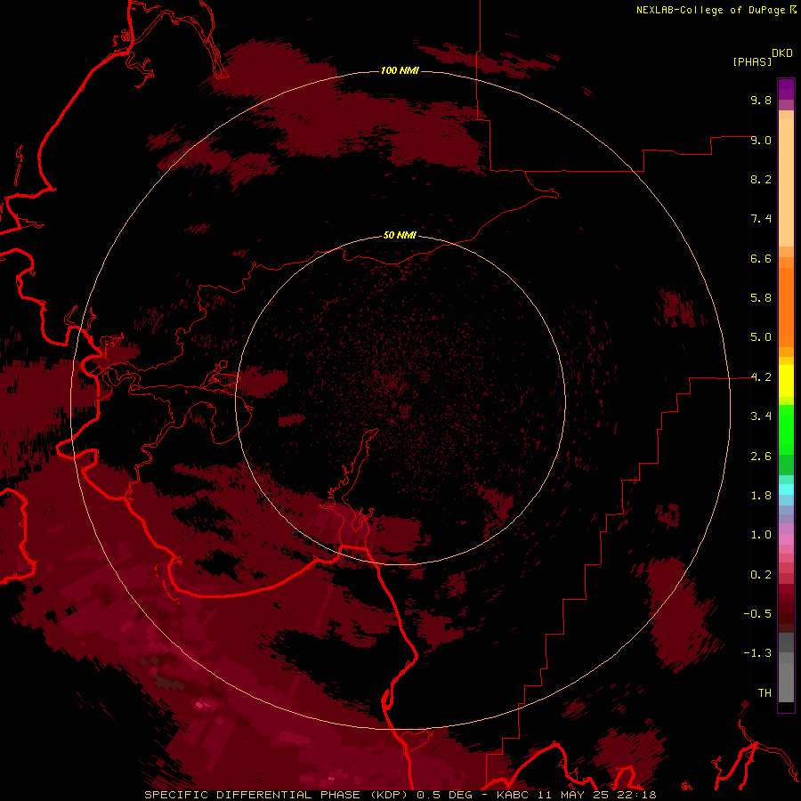Click the pink segment of color bar
The width and height of the screenshot is (801, 801).
tap(786, 539)
